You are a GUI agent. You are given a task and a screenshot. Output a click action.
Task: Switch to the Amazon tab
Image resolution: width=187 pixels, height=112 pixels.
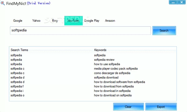pos(110,21)
